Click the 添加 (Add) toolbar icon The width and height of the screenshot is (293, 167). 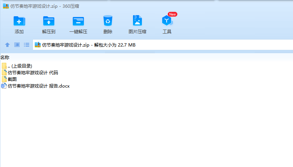19,21
